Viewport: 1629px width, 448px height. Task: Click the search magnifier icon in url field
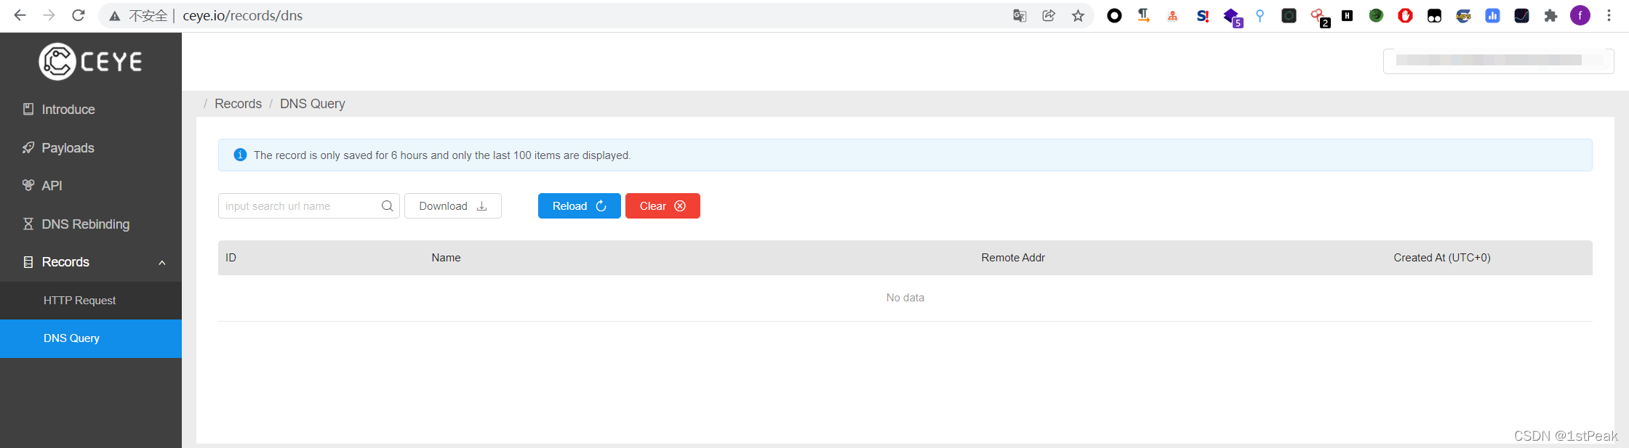point(387,206)
